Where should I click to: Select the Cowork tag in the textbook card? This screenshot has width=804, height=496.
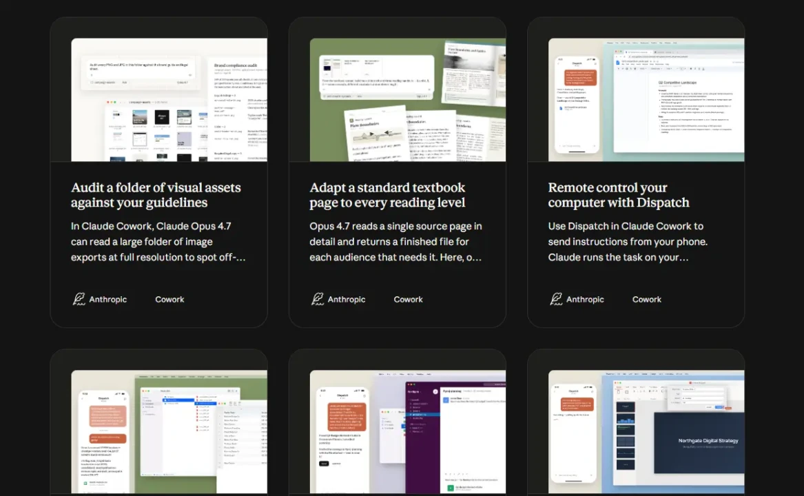[408, 300]
